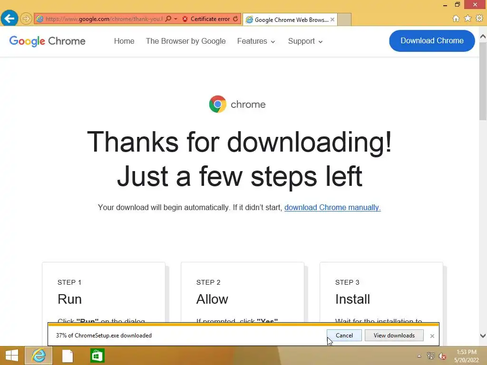Click the Internet Explorer taskbar icon

[39, 355]
